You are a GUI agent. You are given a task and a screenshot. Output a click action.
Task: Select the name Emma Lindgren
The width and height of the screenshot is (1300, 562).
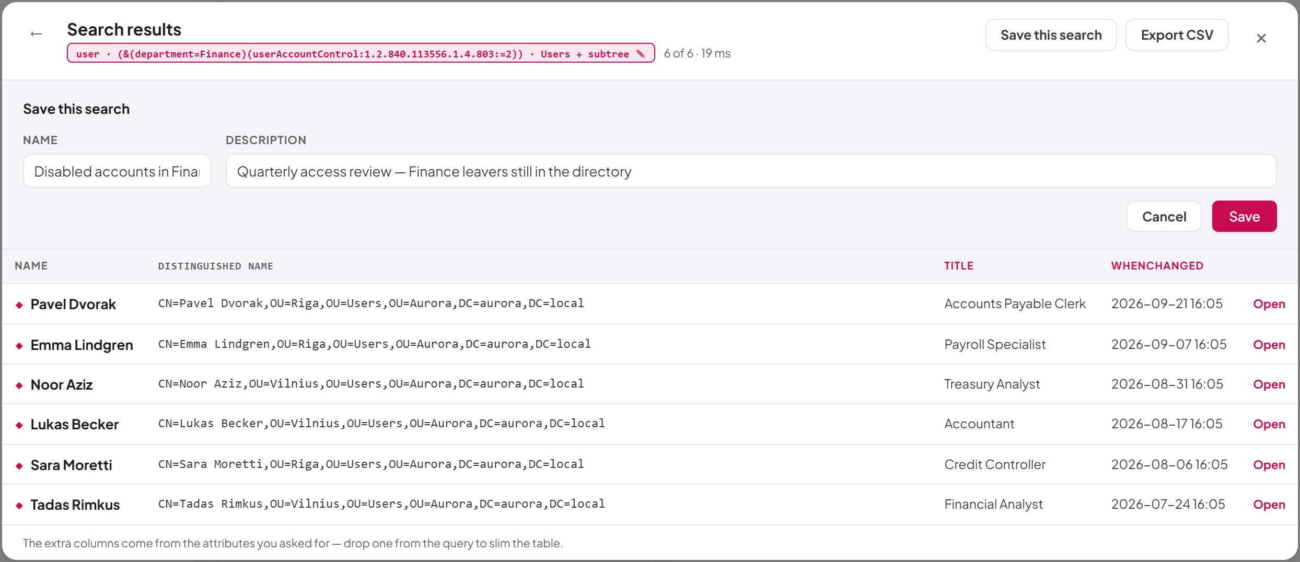click(x=82, y=345)
